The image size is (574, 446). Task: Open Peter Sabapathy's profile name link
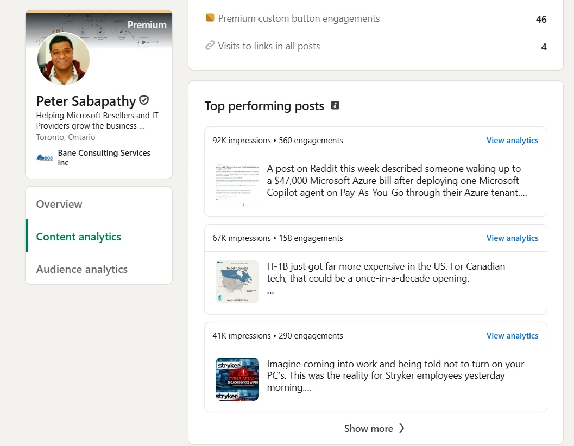pyautogui.click(x=86, y=101)
